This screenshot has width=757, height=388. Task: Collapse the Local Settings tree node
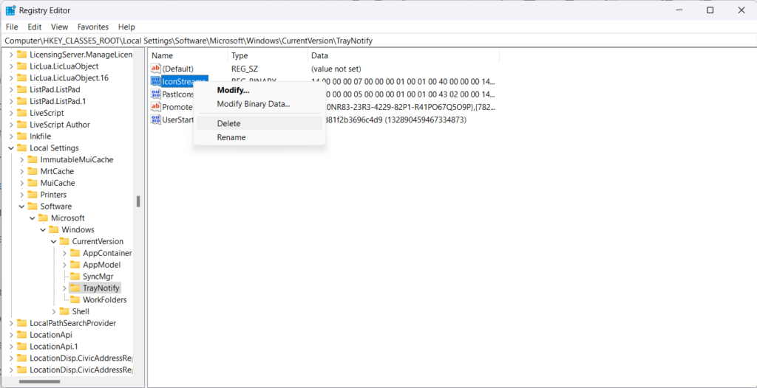pos(10,148)
